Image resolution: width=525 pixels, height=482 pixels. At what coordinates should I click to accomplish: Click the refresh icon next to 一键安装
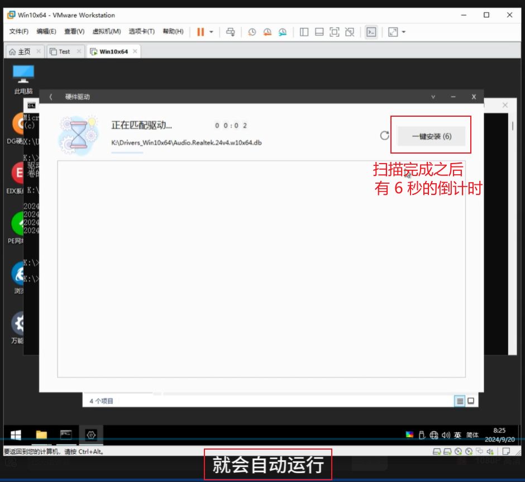click(384, 135)
